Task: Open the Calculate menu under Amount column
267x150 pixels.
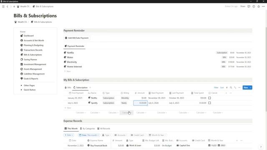Action: tap(141, 112)
